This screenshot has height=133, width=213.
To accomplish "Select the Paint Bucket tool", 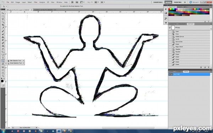I will (x=3, y=46).
